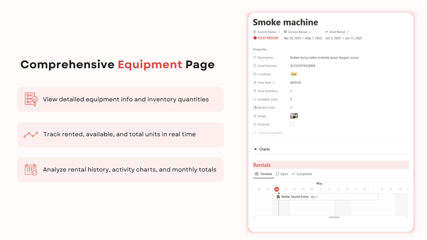Screen dimensions: 427x240
Task: Click the Total Inventory value 1
Action: tap(291, 91)
